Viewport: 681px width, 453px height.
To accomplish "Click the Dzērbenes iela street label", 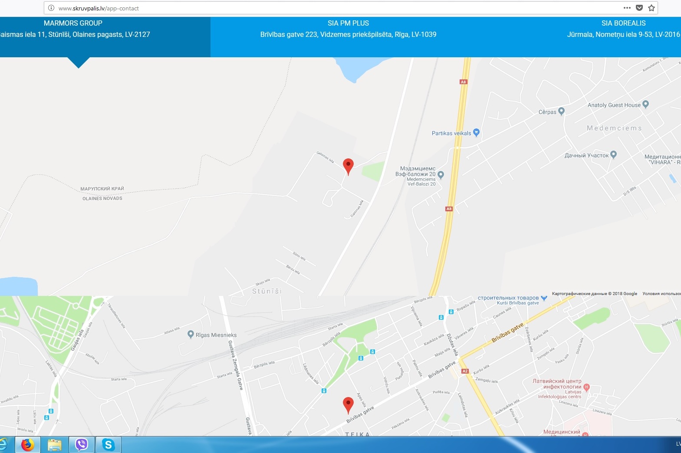I will tap(529, 339).
